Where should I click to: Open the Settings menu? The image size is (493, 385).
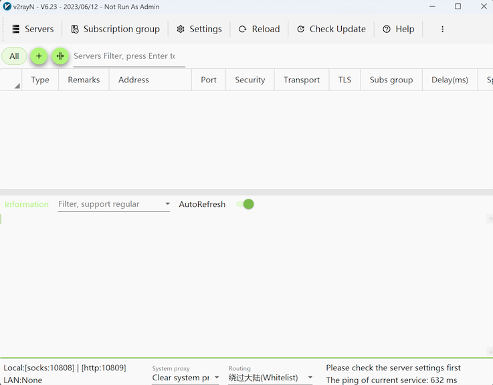[x=199, y=29]
